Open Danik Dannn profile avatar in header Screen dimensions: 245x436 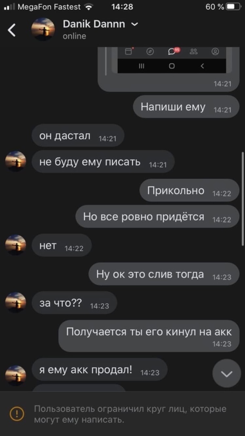pyautogui.click(x=43, y=29)
